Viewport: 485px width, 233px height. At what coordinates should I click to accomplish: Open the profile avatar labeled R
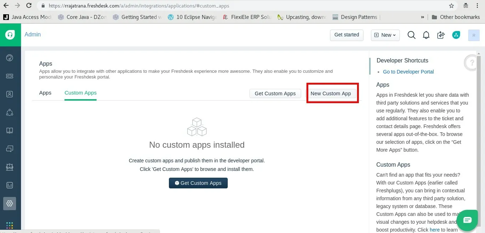pyautogui.click(x=474, y=35)
